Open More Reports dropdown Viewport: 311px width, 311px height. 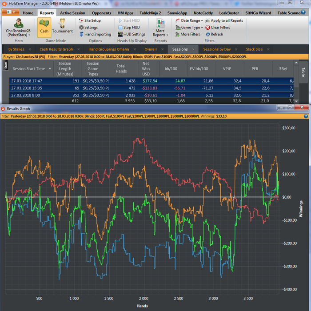pos(160,28)
